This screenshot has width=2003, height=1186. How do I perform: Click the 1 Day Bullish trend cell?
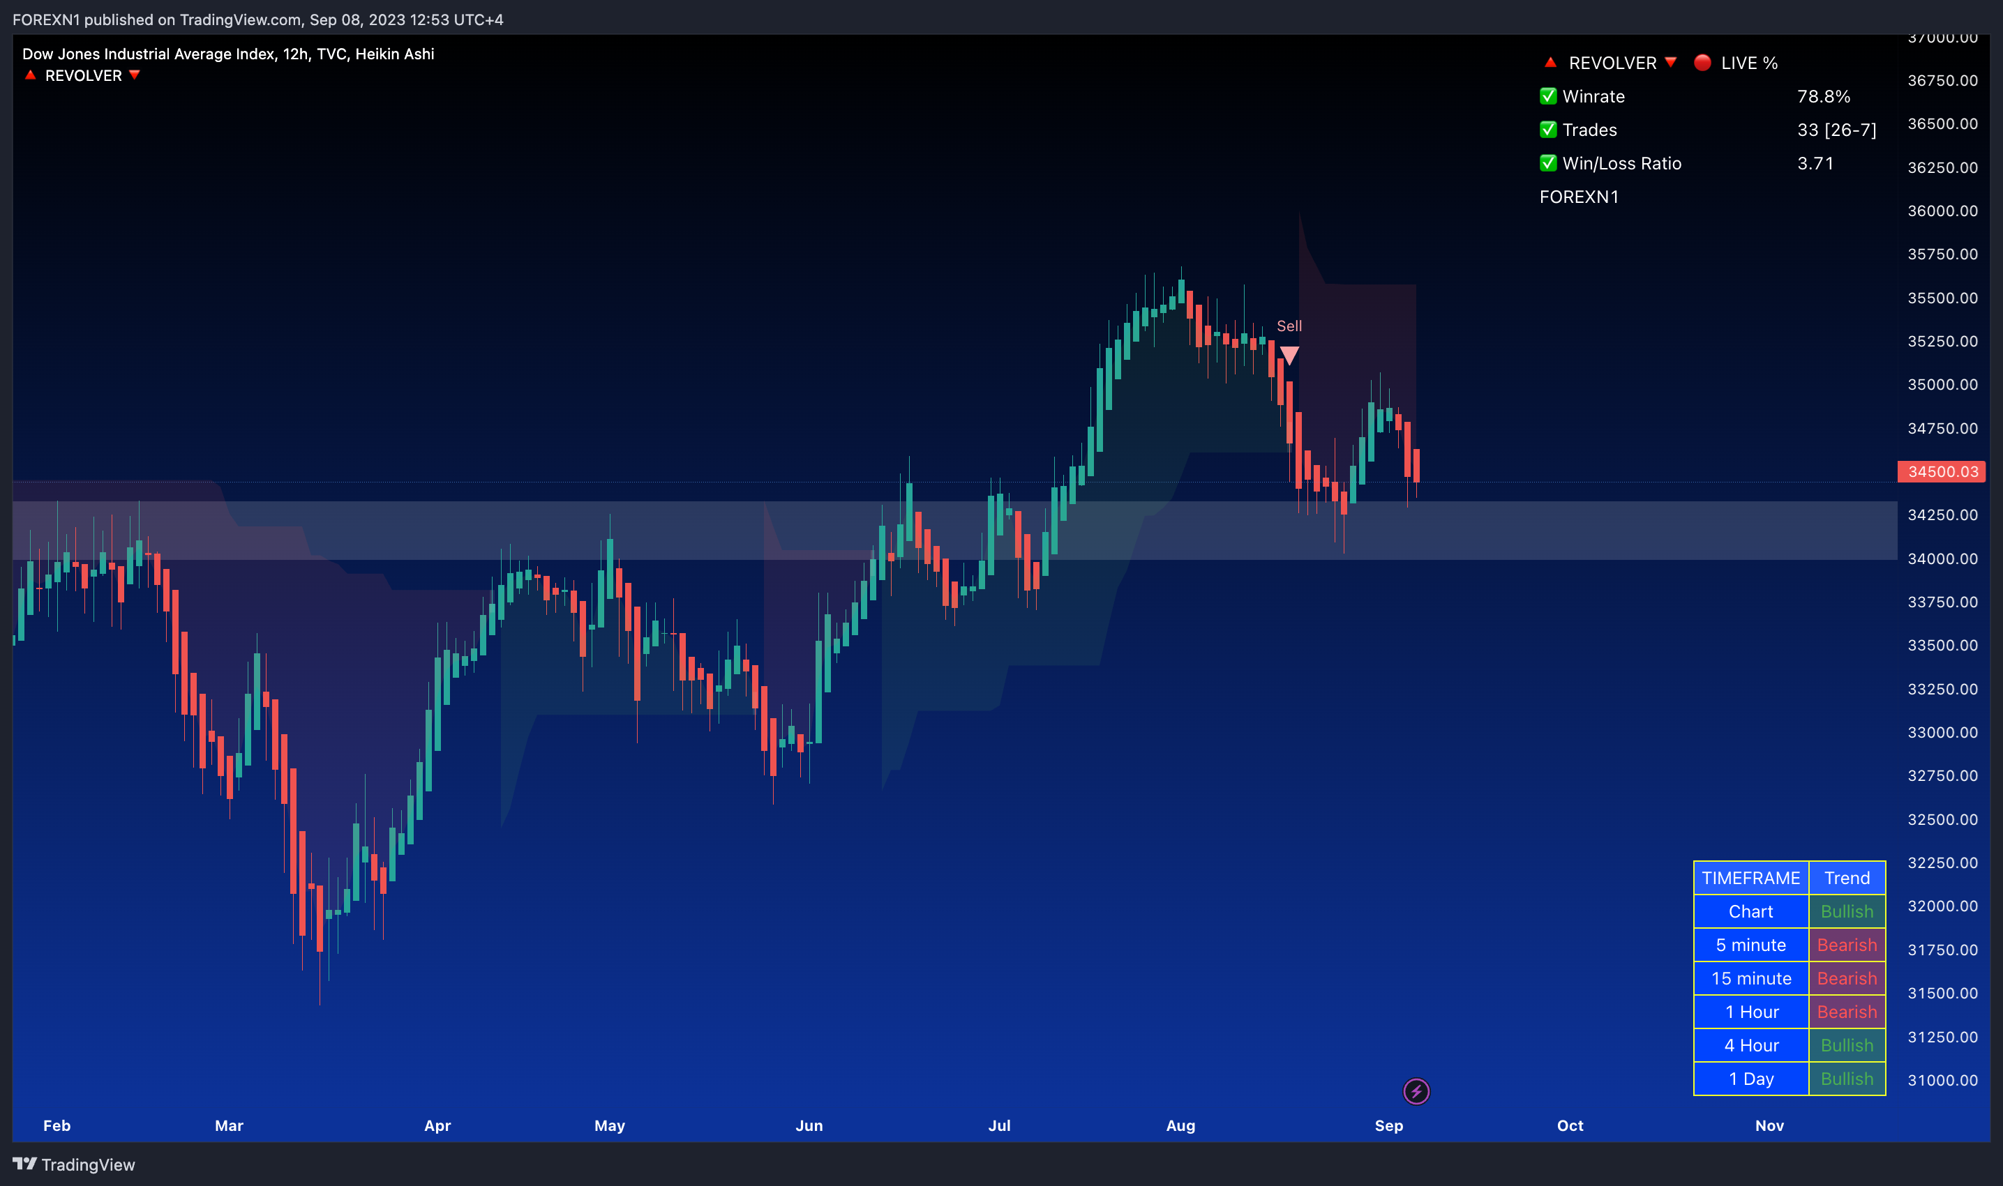(x=1847, y=1079)
